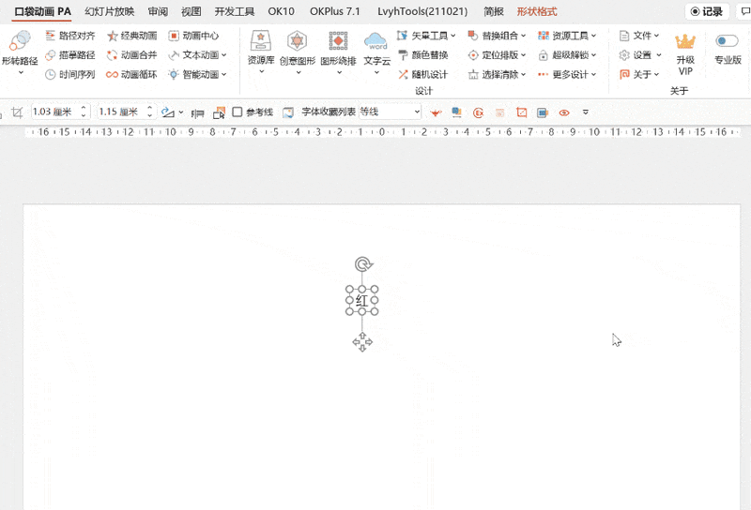Click the horizontal ruler

383,132
